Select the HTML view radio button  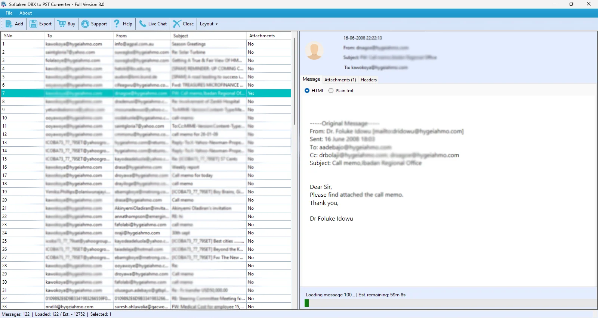[x=307, y=91]
